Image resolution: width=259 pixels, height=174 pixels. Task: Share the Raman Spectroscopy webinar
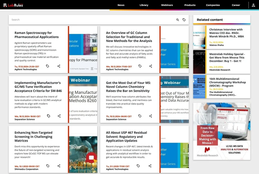[x=59, y=66]
